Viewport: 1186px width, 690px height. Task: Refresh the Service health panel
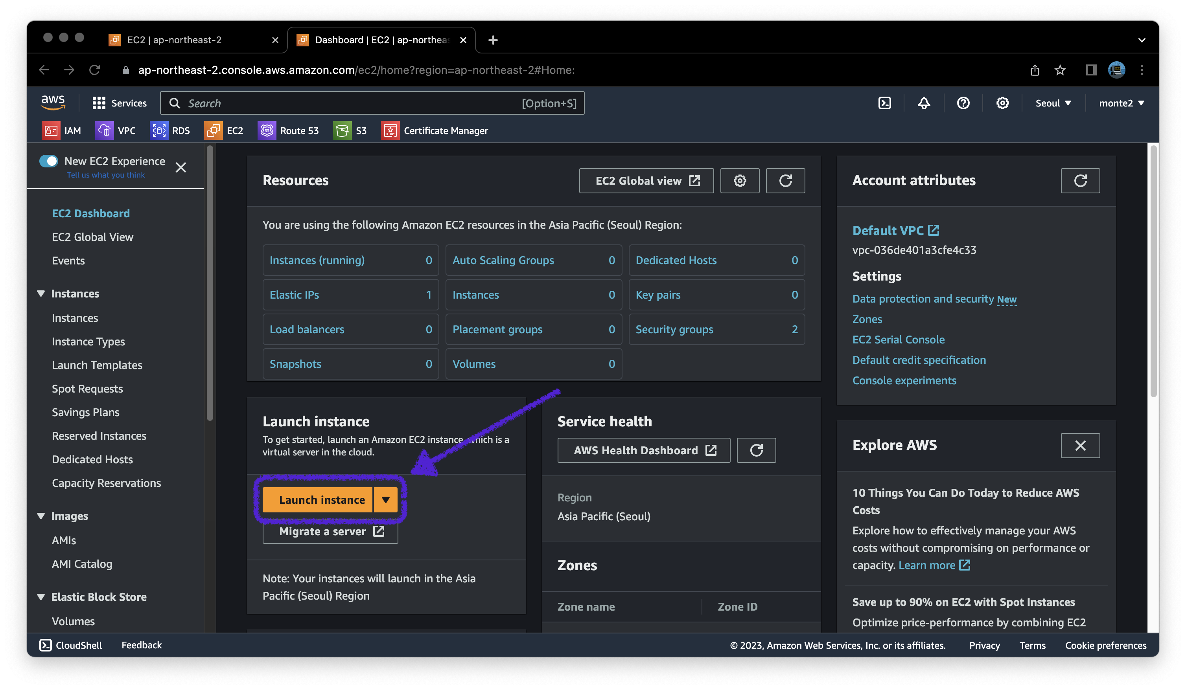(x=756, y=450)
